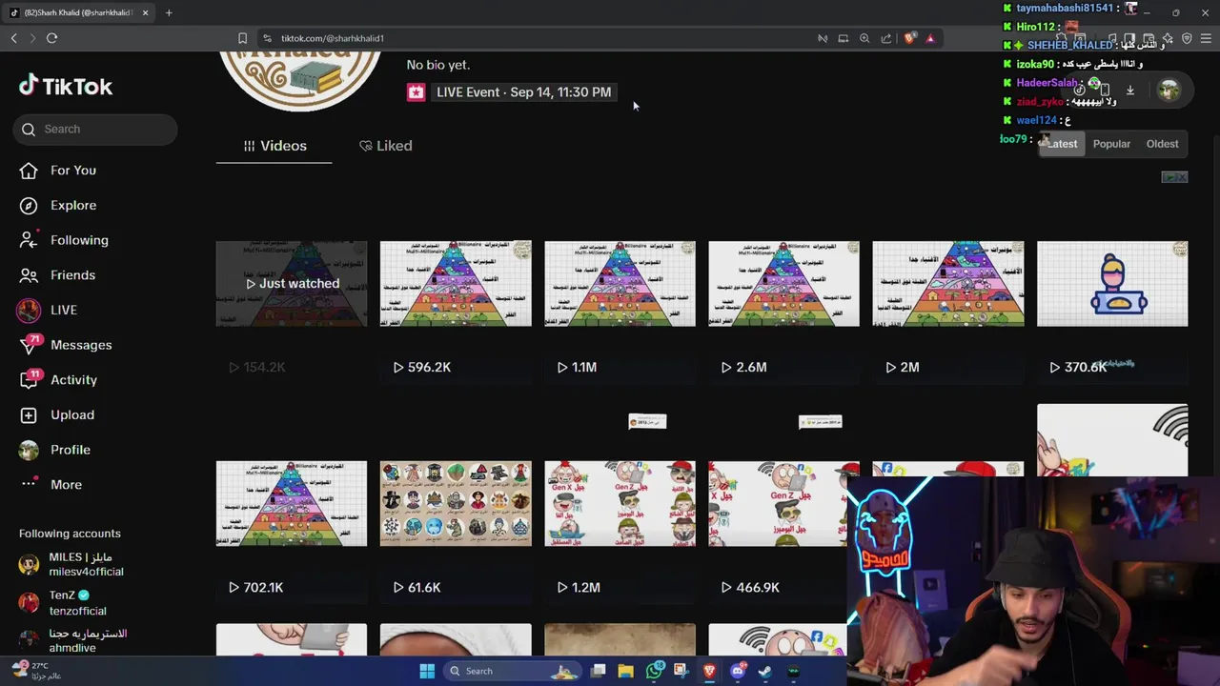Go to your Profile page
This screenshot has height=686, width=1220.
[x=55, y=450]
